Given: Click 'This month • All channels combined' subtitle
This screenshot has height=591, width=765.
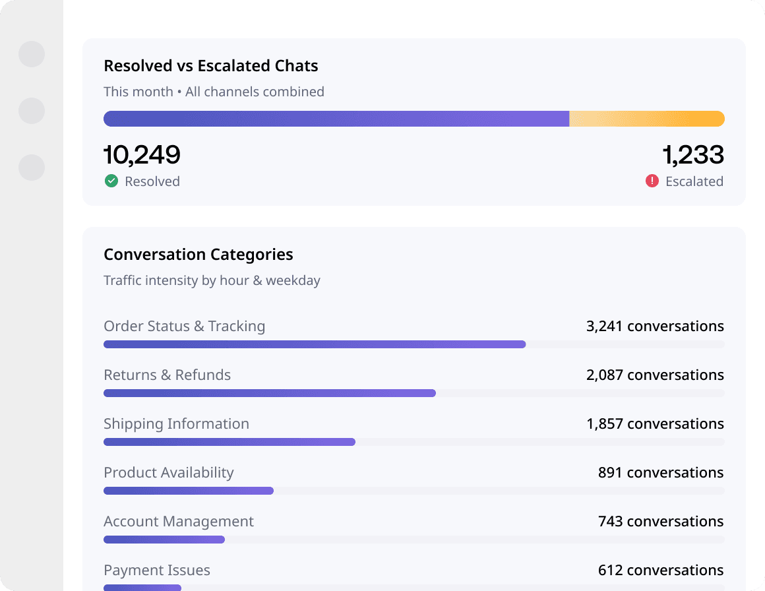Looking at the screenshot, I should (214, 92).
